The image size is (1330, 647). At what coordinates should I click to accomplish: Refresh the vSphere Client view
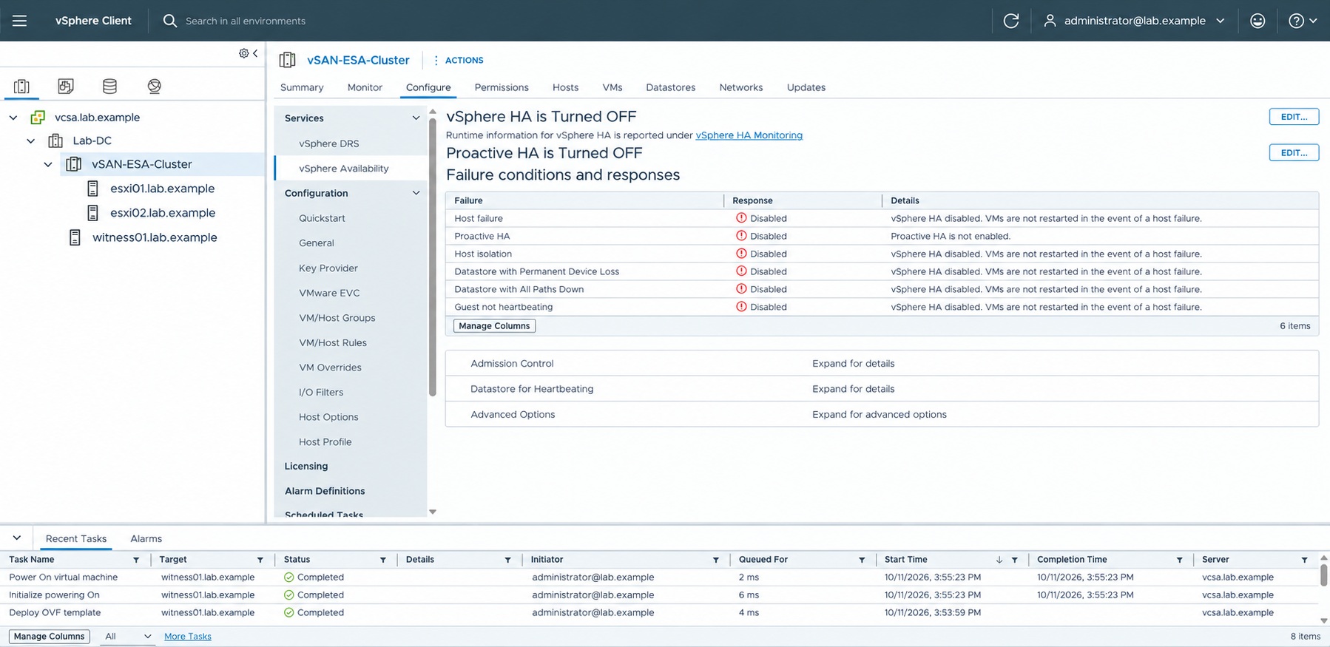1011,21
